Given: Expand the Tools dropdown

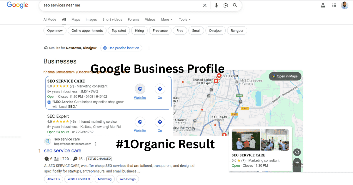Looking at the screenshot, I should tap(184, 19).
